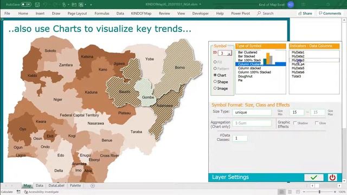The width and height of the screenshot is (347, 195).
Task: Switch to the Palette sheet tab
Action: tap(75, 185)
